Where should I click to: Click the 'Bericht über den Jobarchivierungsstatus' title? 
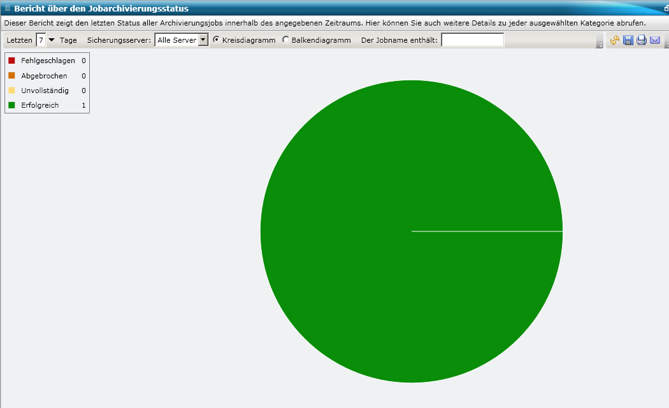coord(101,8)
